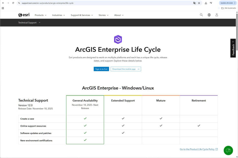
Task: Click the Sign in to Esri button
Action: tap(101, 69)
